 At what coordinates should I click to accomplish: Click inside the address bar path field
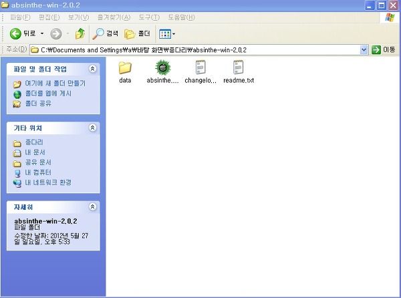(195, 50)
